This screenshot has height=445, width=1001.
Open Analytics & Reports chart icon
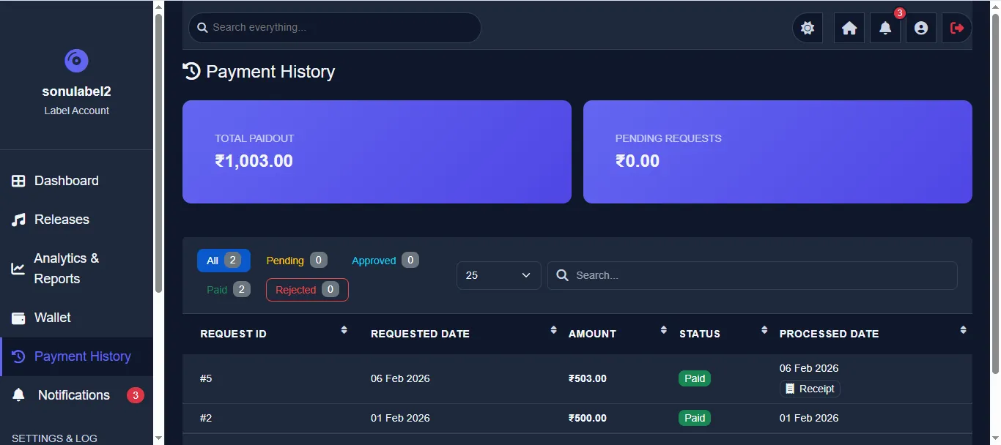coord(18,269)
